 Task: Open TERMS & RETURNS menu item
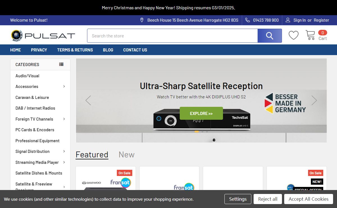pyautogui.click(x=75, y=50)
